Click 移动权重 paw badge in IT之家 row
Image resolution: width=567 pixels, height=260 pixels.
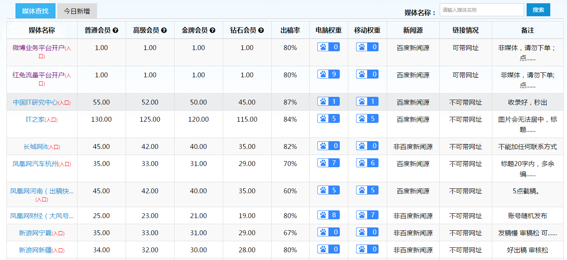[x=367, y=119]
